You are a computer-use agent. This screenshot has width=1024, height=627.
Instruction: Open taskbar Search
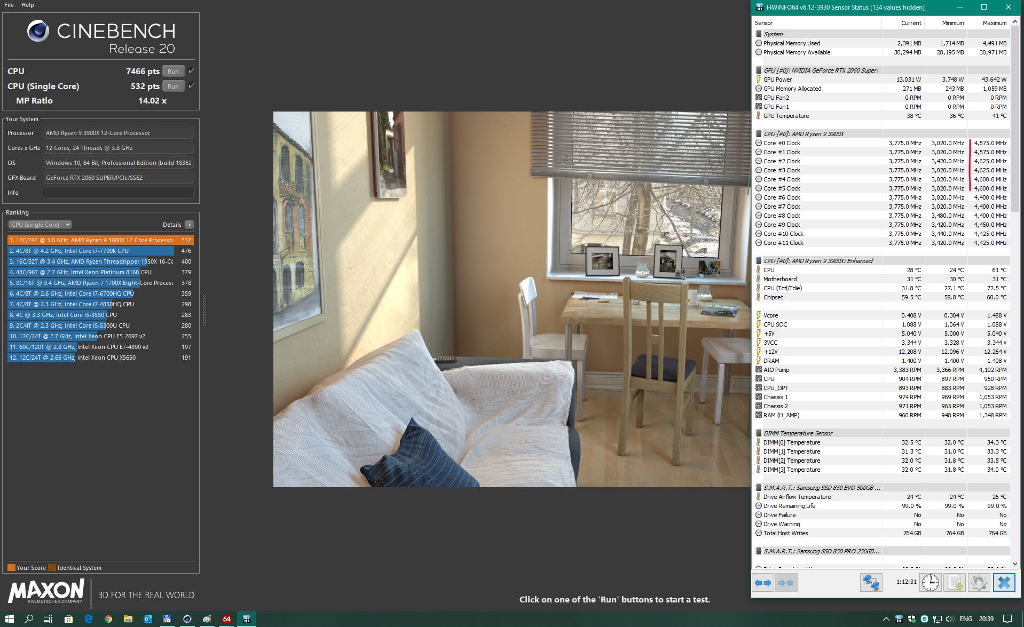29,619
